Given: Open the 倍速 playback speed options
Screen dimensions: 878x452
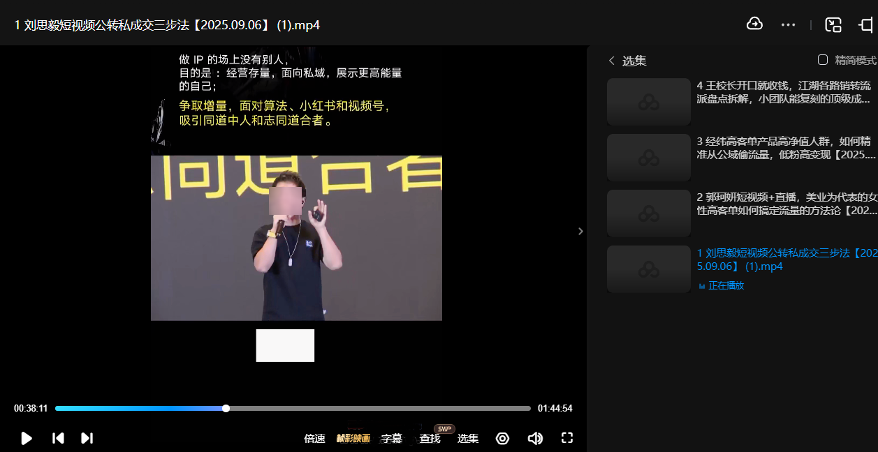Looking at the screenshot, I should 315,438.
